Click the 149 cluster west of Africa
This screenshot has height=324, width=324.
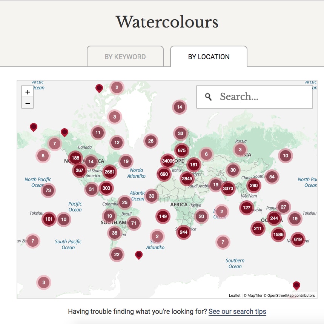coord(163,217)
